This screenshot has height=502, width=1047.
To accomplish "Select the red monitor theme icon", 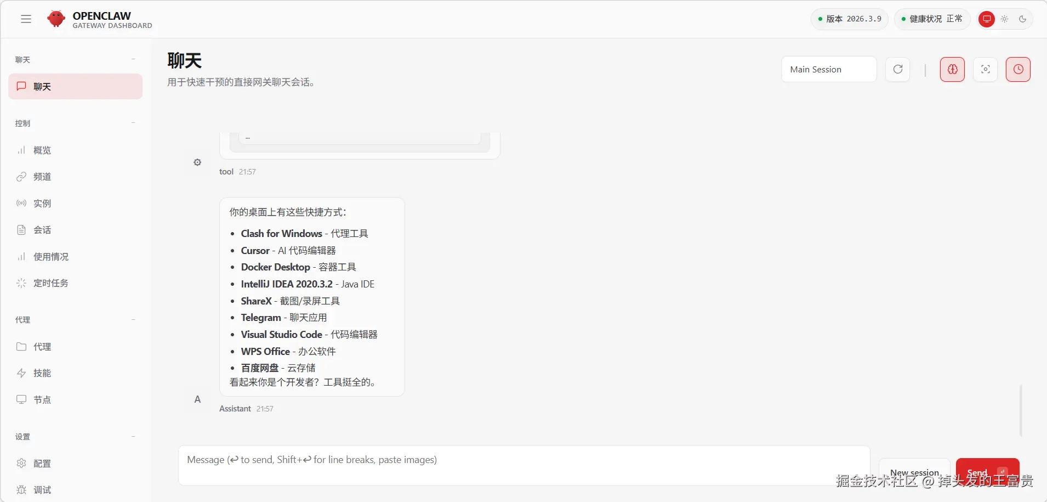I will coord(986,19).
